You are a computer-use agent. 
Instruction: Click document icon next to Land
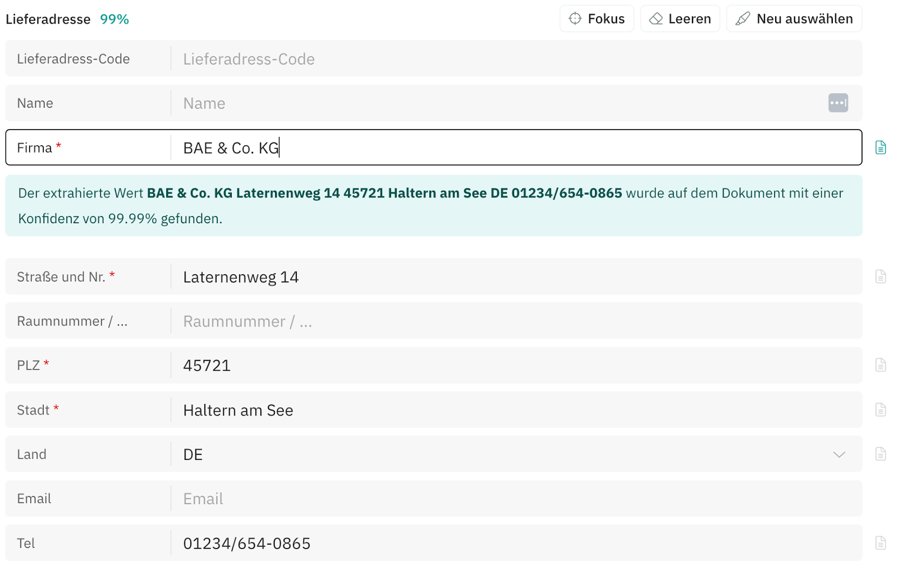tap(881, 454)
